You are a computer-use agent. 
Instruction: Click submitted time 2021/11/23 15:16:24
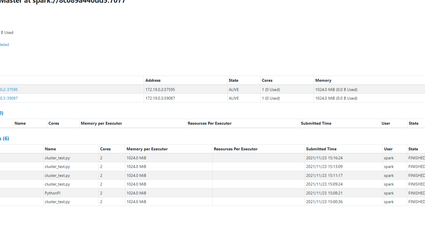[324, 158]
